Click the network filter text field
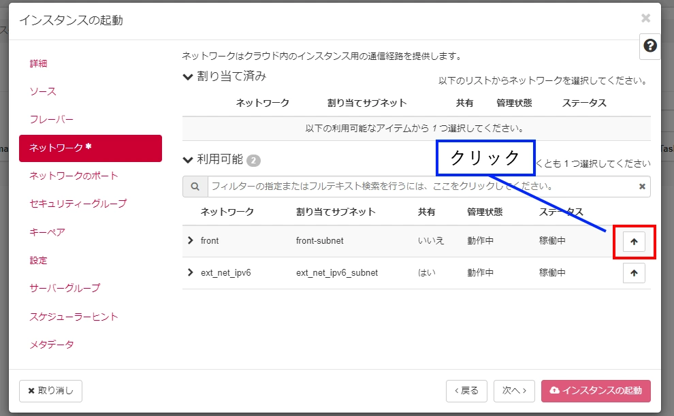Image resolution: width=674 pixels, height=416 pixels. [x=422, y=187]
